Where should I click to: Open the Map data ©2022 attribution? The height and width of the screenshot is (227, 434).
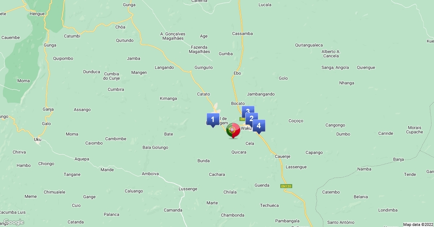(418, 224)
